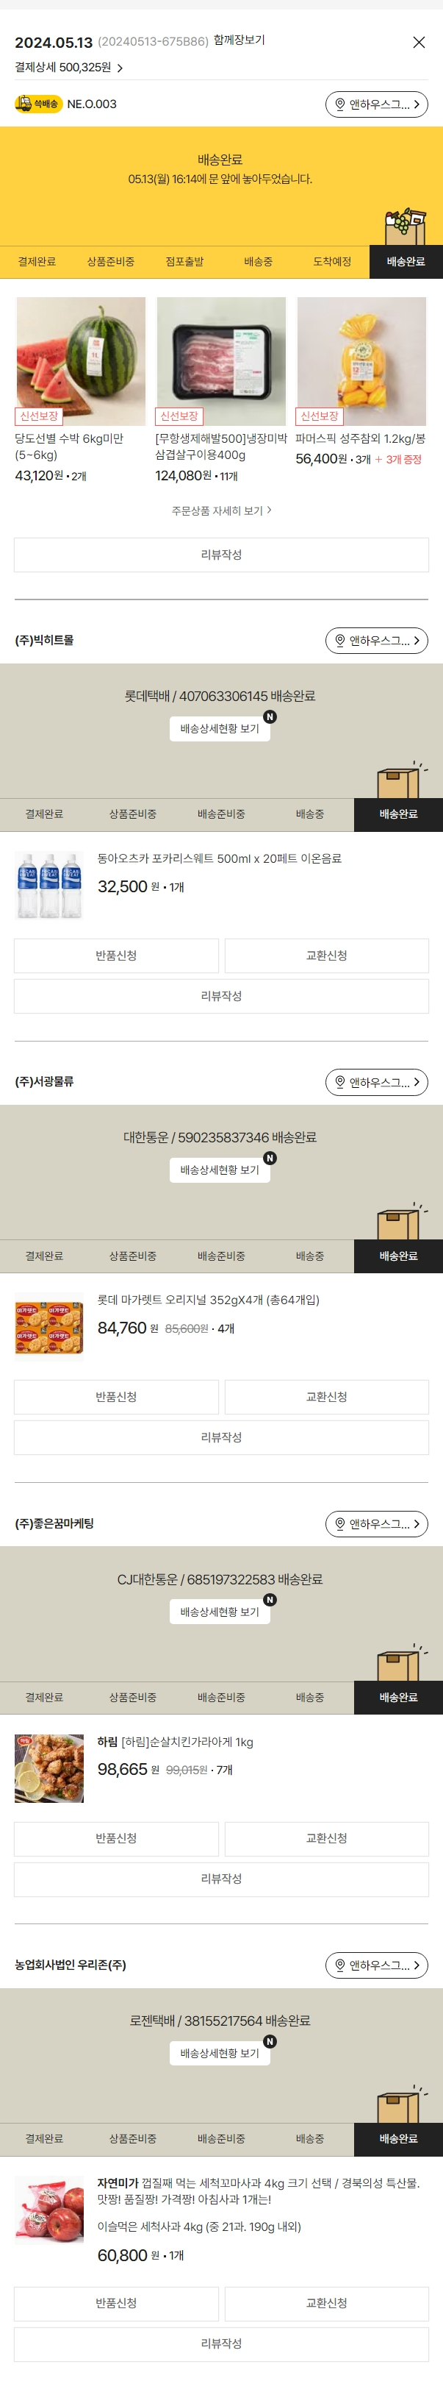Request 교환신청 for 롯데 마가렛트 item
The height and width of the screenshot is (2381, 443).
click(x=327, y=1398)
